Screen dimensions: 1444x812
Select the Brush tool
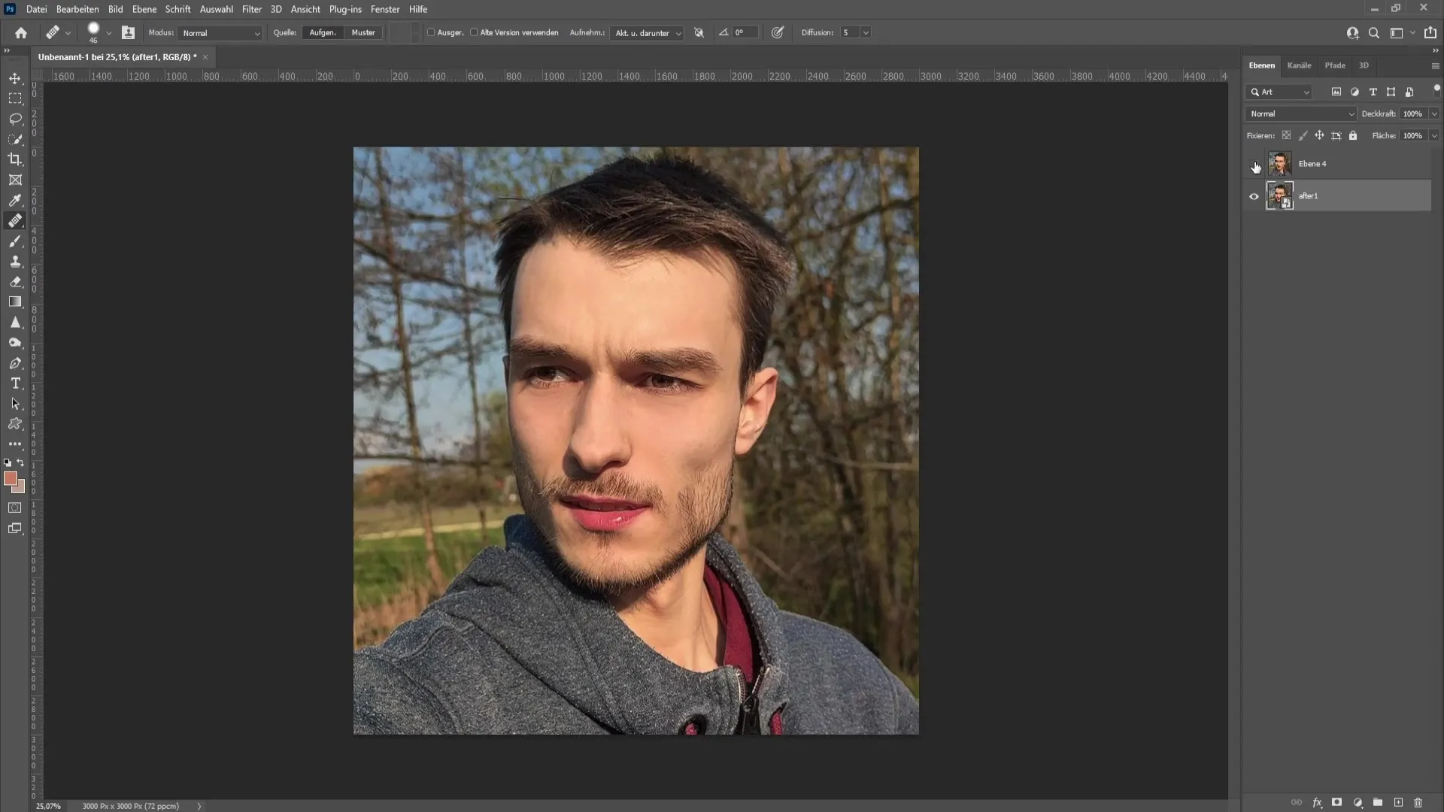(x=15, y=240)
